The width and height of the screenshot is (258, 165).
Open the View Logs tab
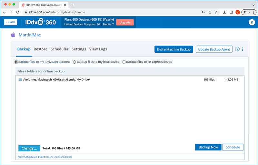click(98, 49)
